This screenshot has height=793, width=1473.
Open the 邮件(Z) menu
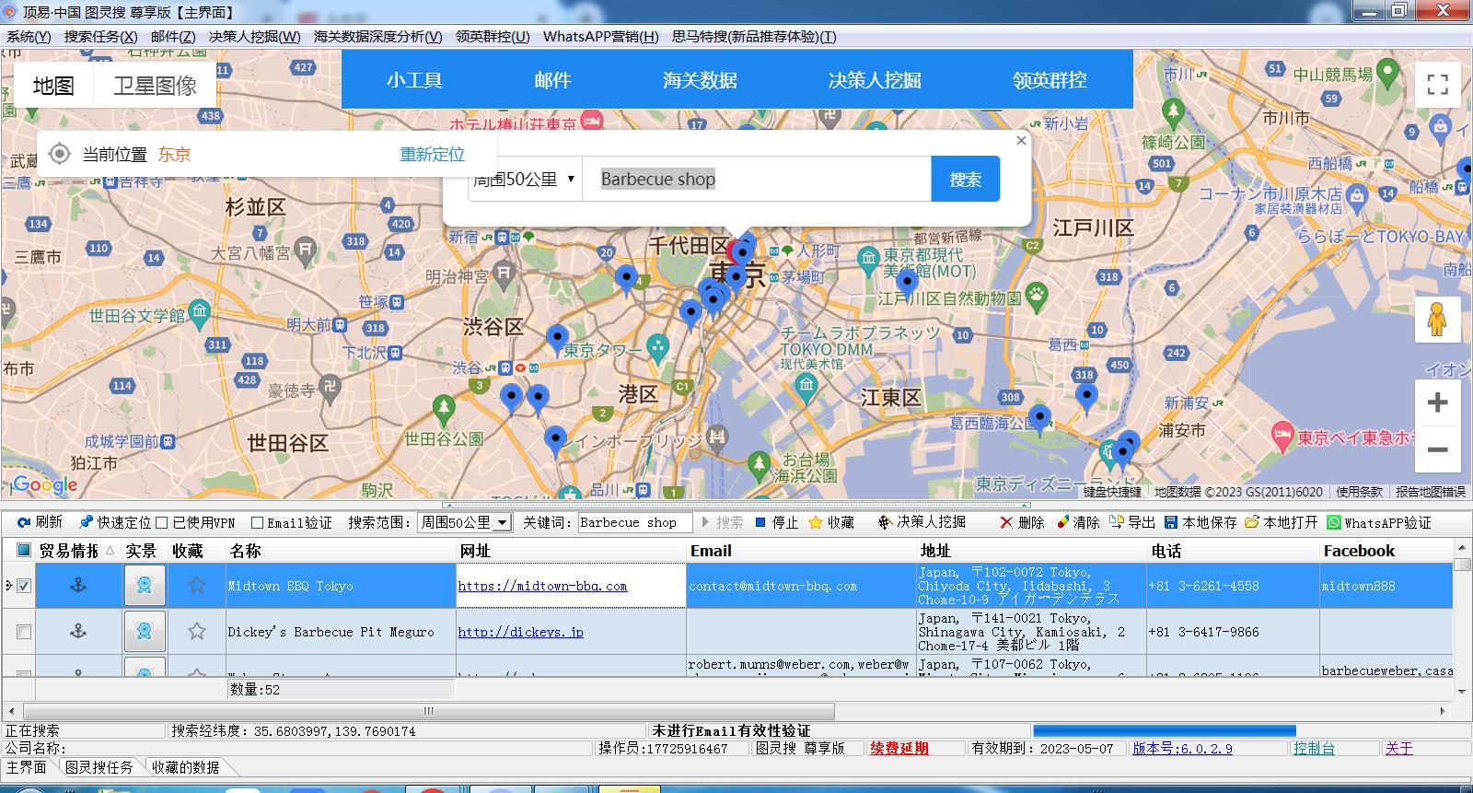coord(173,36)
